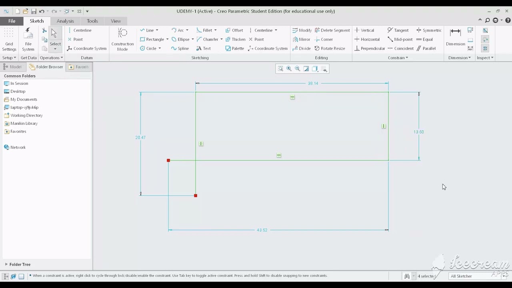Open Grid Settings

[9, 40]
